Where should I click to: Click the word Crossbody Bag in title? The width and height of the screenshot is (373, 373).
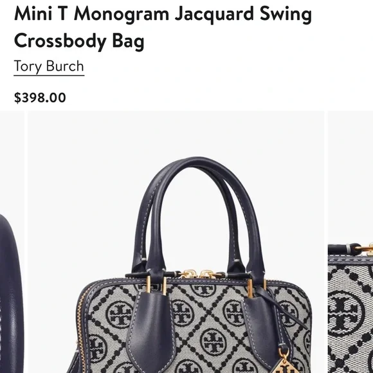tap(79, 41)
